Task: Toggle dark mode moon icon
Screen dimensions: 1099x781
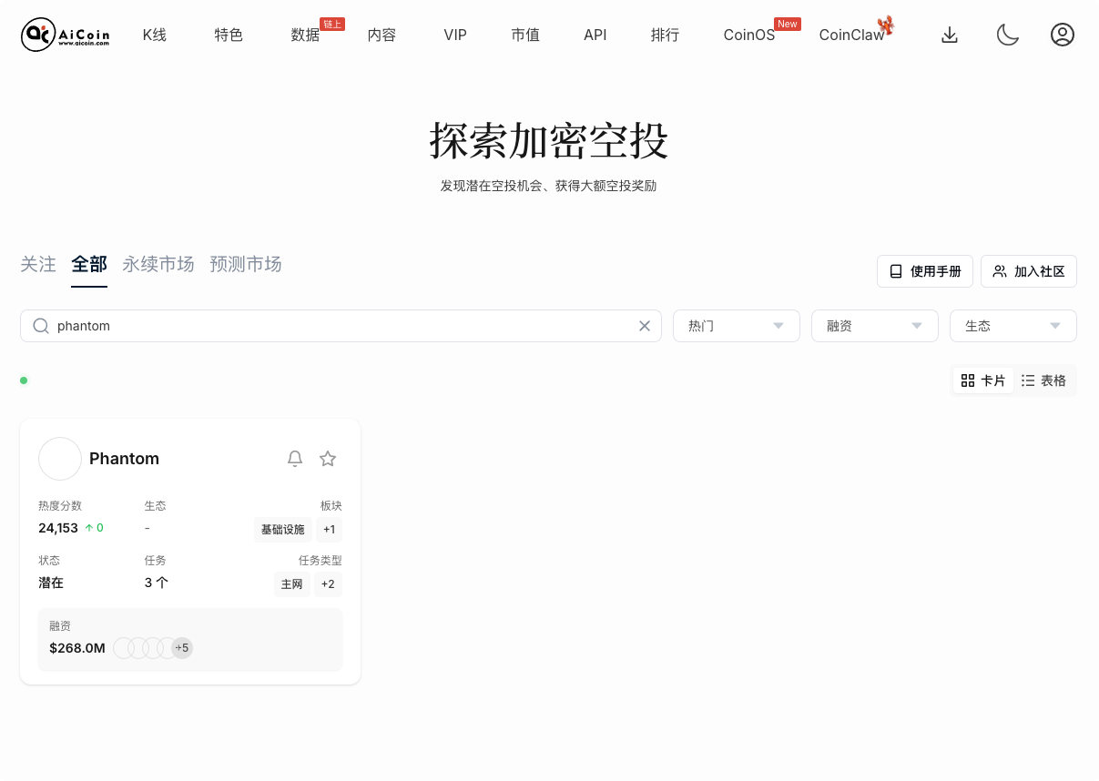Action: pos(1007,35)
